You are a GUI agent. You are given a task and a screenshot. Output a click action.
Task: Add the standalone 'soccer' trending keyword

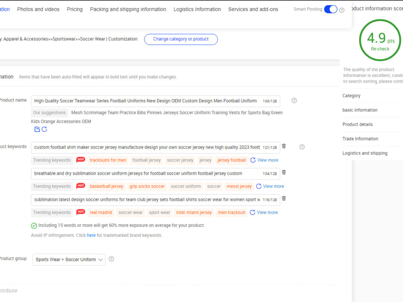[x=214, y=186]
